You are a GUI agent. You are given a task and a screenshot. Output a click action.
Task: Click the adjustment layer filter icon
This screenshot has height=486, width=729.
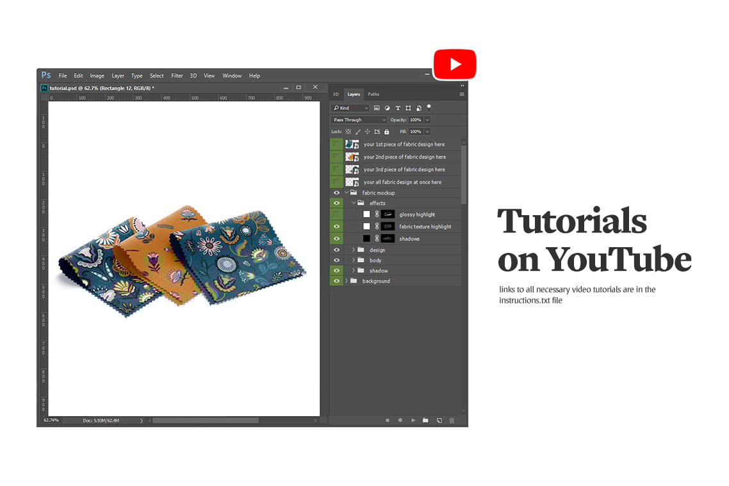pyautogui.click(x=387, y=108)
